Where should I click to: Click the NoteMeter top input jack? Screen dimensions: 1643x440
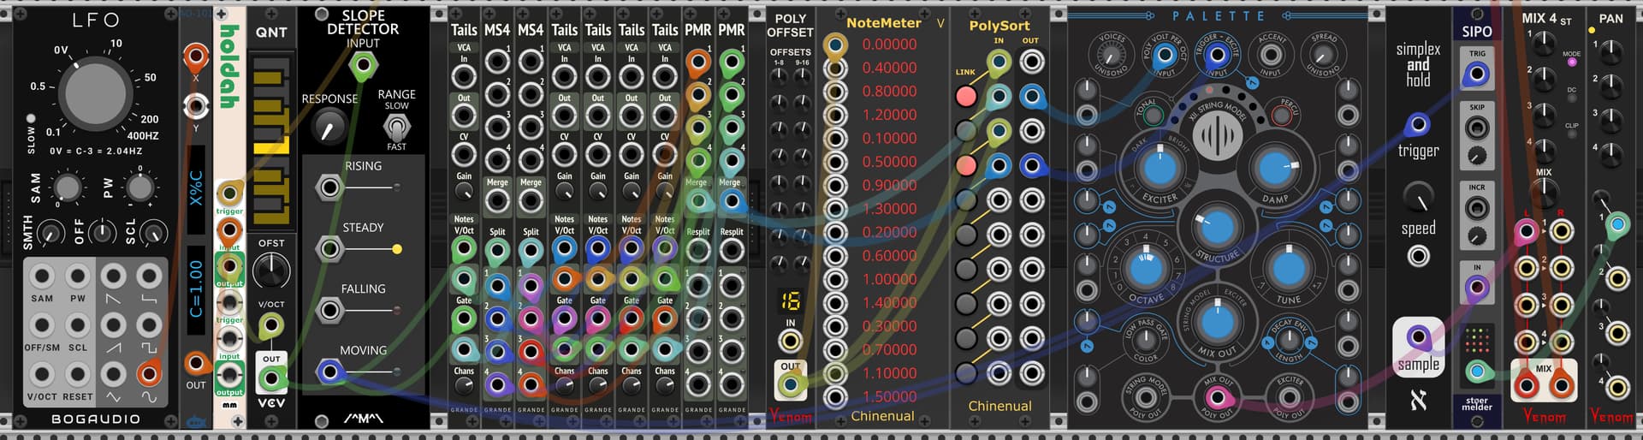(x=835, y=45)
